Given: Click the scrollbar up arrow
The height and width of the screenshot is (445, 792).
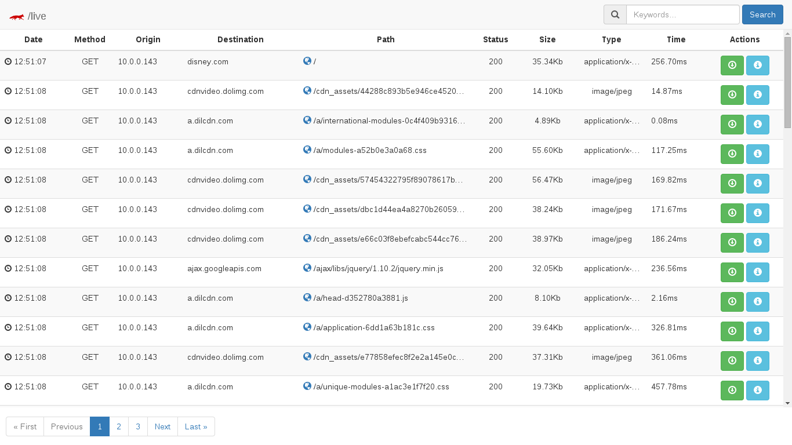Looking at the screenshot, I should [x=787, y=33].
